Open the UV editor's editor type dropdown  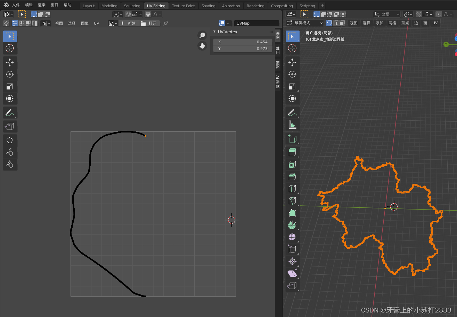[8, 14]
